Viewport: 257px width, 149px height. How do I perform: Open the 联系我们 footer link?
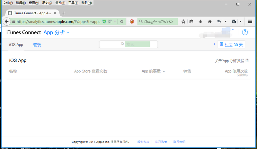click(x=179, y=142)
